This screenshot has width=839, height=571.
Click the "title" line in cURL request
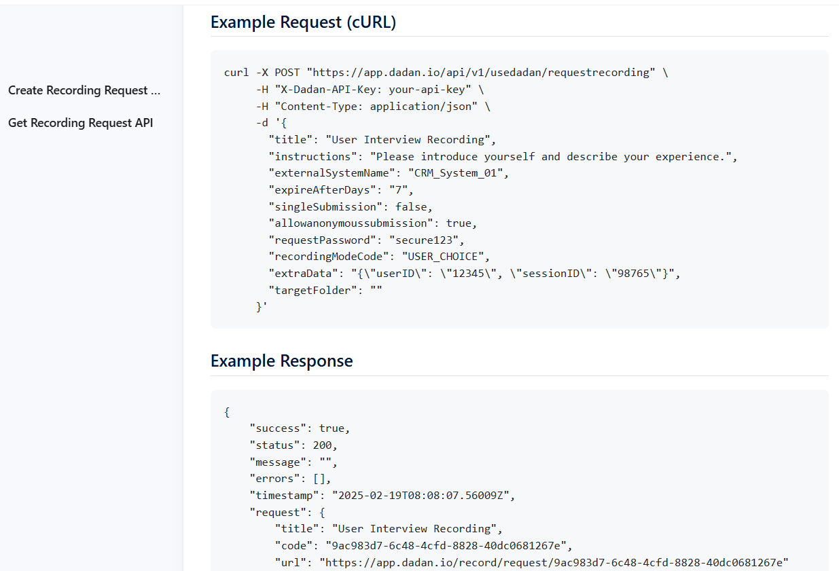382,140
